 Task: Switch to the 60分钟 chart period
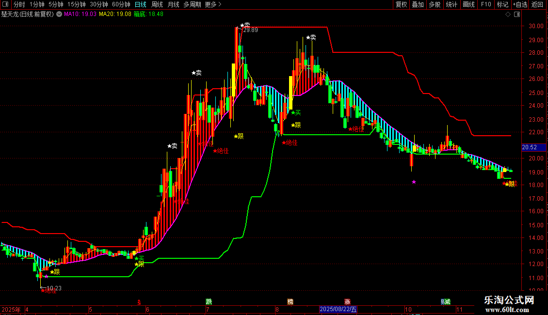pos(121,4)
